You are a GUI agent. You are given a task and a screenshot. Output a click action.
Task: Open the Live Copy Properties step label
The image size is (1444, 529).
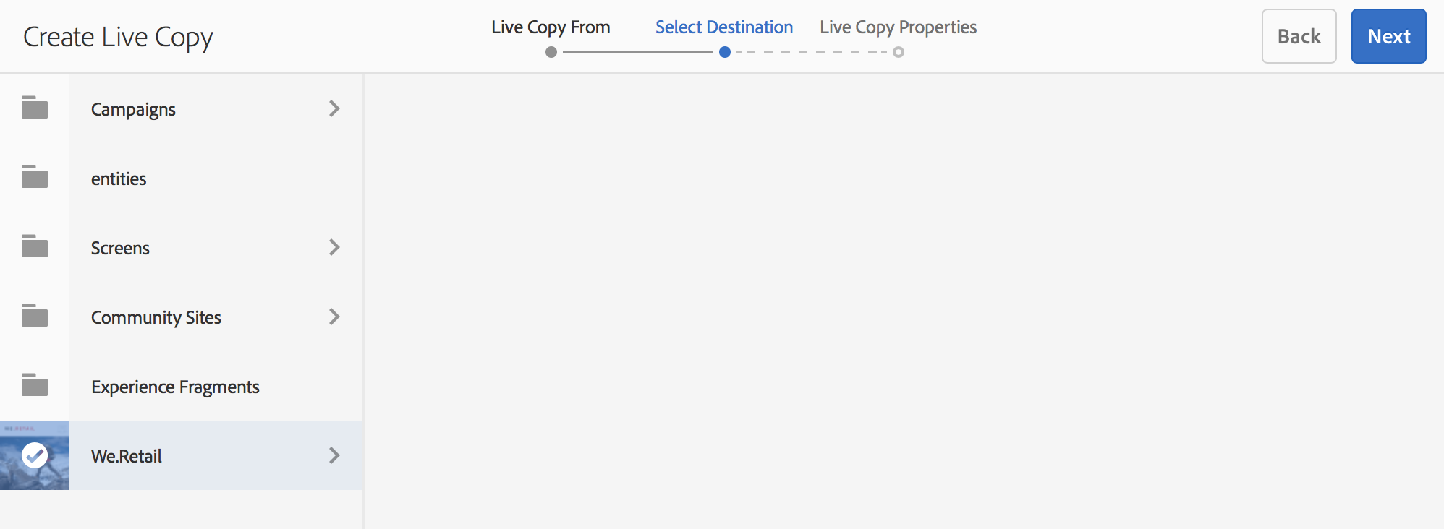[898, 27]
